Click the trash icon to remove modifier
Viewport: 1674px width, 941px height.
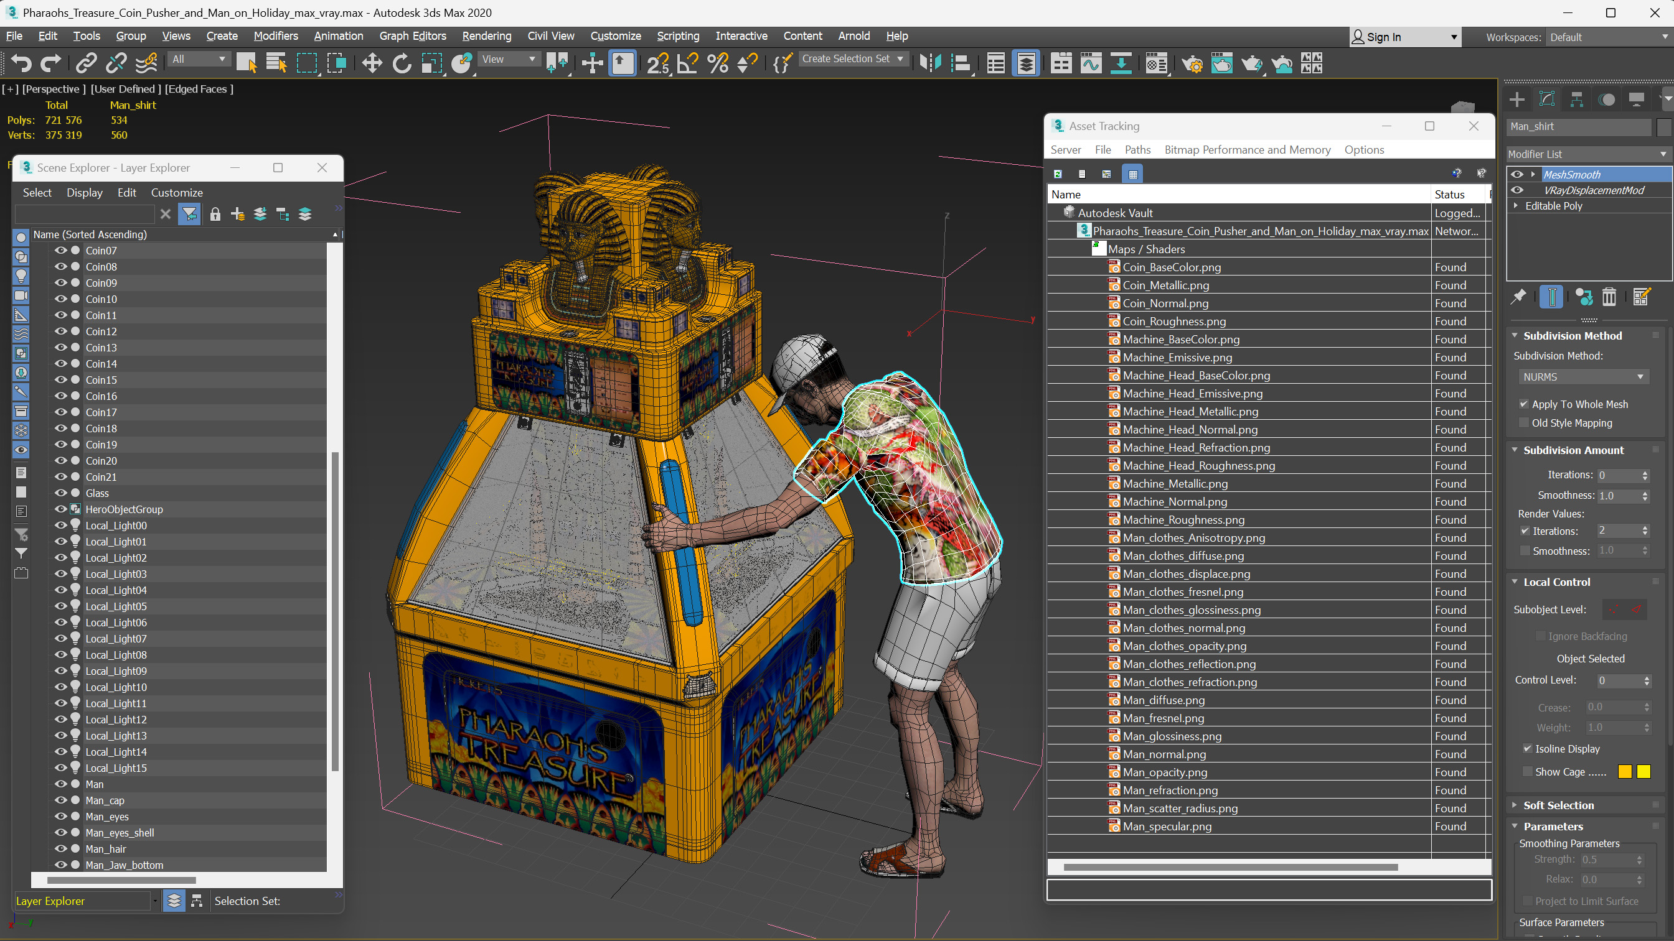[x=1609, y=297]
